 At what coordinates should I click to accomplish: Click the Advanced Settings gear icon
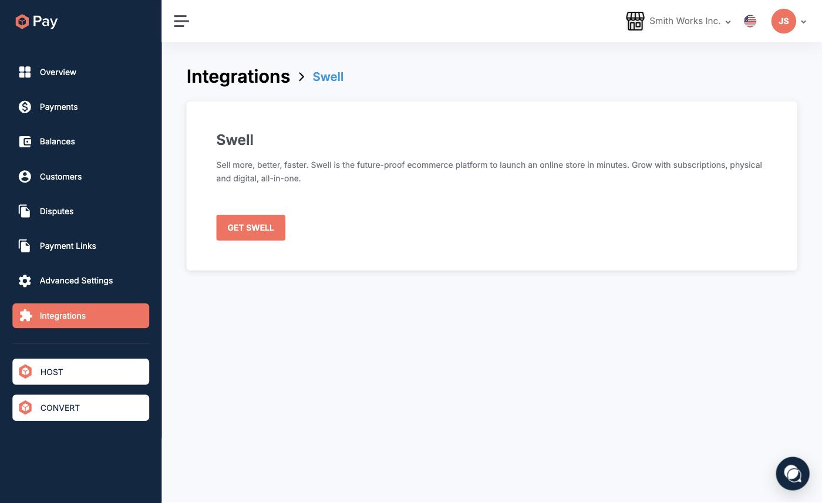click(x=25, y=281)
